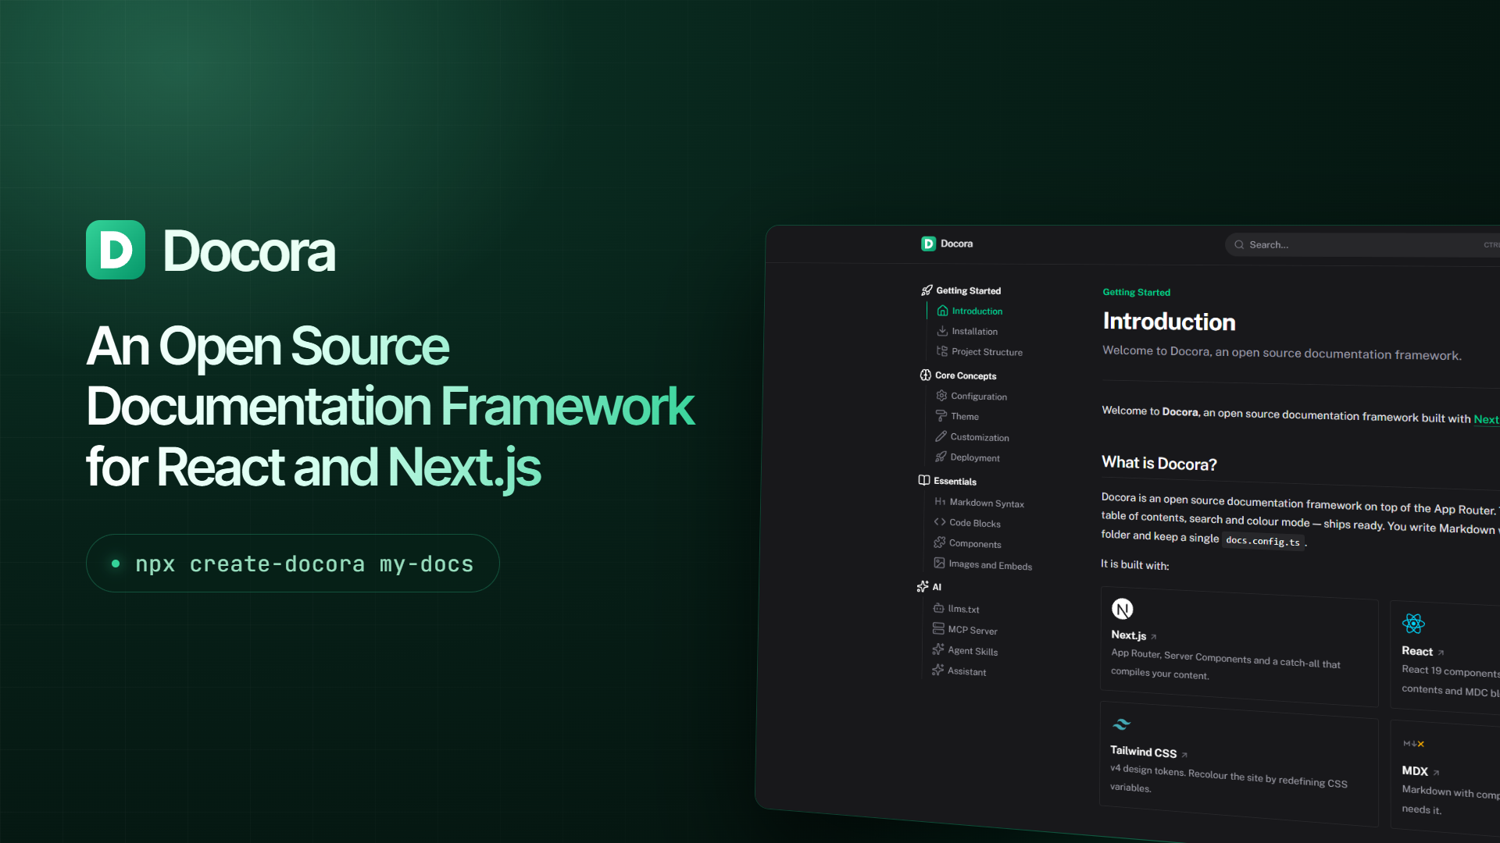Image resolution: width=1500 pixels, height=843 pixels.
Task: Click the book icon next to Essentials
Action: tap(924, 480)
